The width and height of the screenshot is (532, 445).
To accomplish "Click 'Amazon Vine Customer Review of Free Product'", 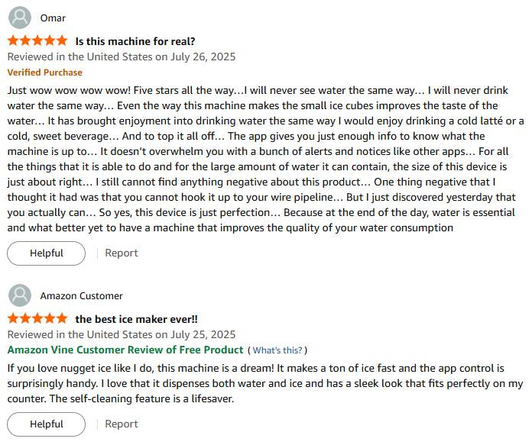I will 125,350.
